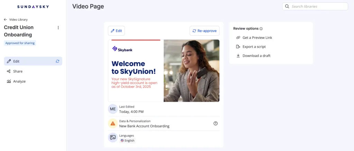
Task: Click the Review options info icon
Action: tap(261, 29)
